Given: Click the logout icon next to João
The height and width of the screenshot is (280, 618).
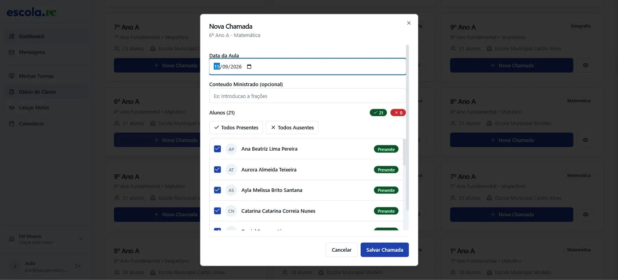Looking at the screenshot, I should (78, 266).
